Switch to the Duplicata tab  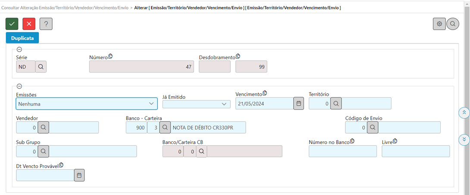tap(22, 38)
